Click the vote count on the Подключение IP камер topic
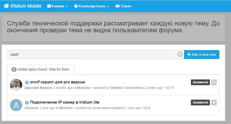The width and height of the screenshot is (231, 124). (x=214, y=102)
